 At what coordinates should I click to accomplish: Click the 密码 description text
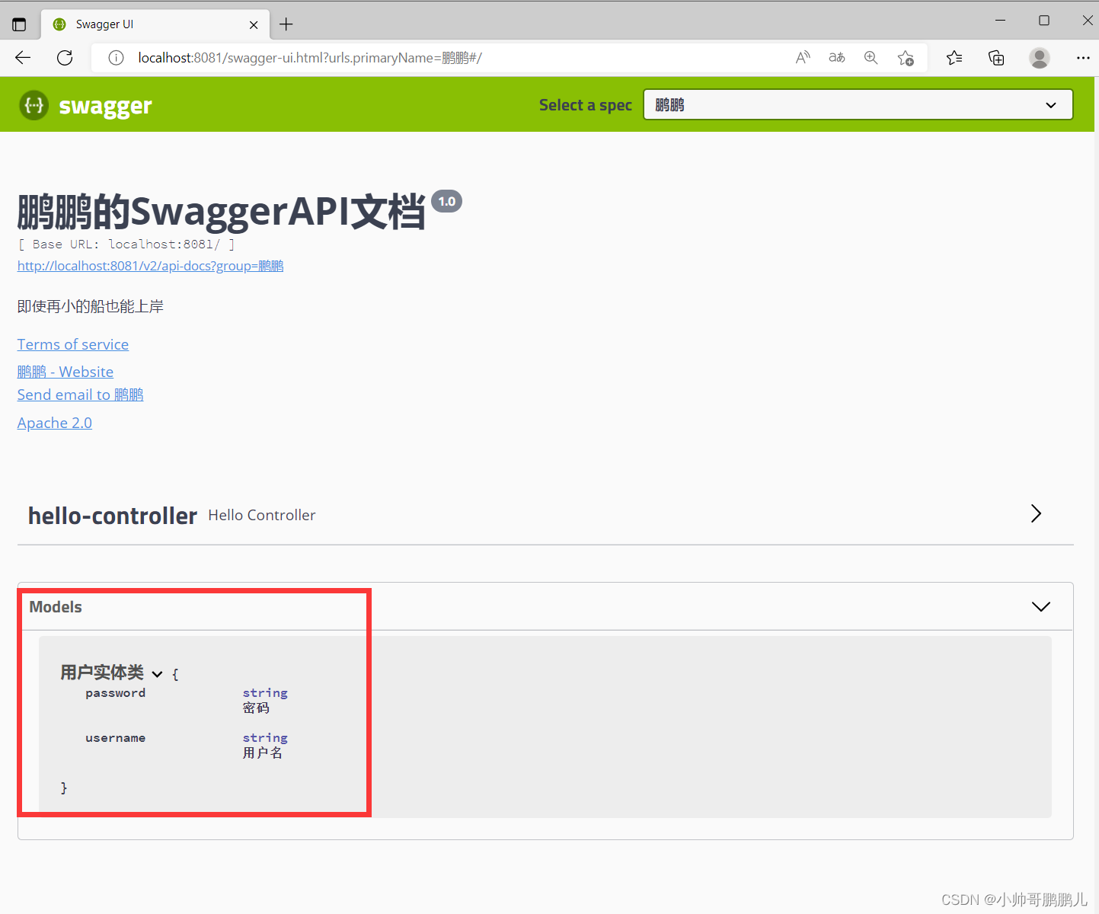tap(256, 708)
